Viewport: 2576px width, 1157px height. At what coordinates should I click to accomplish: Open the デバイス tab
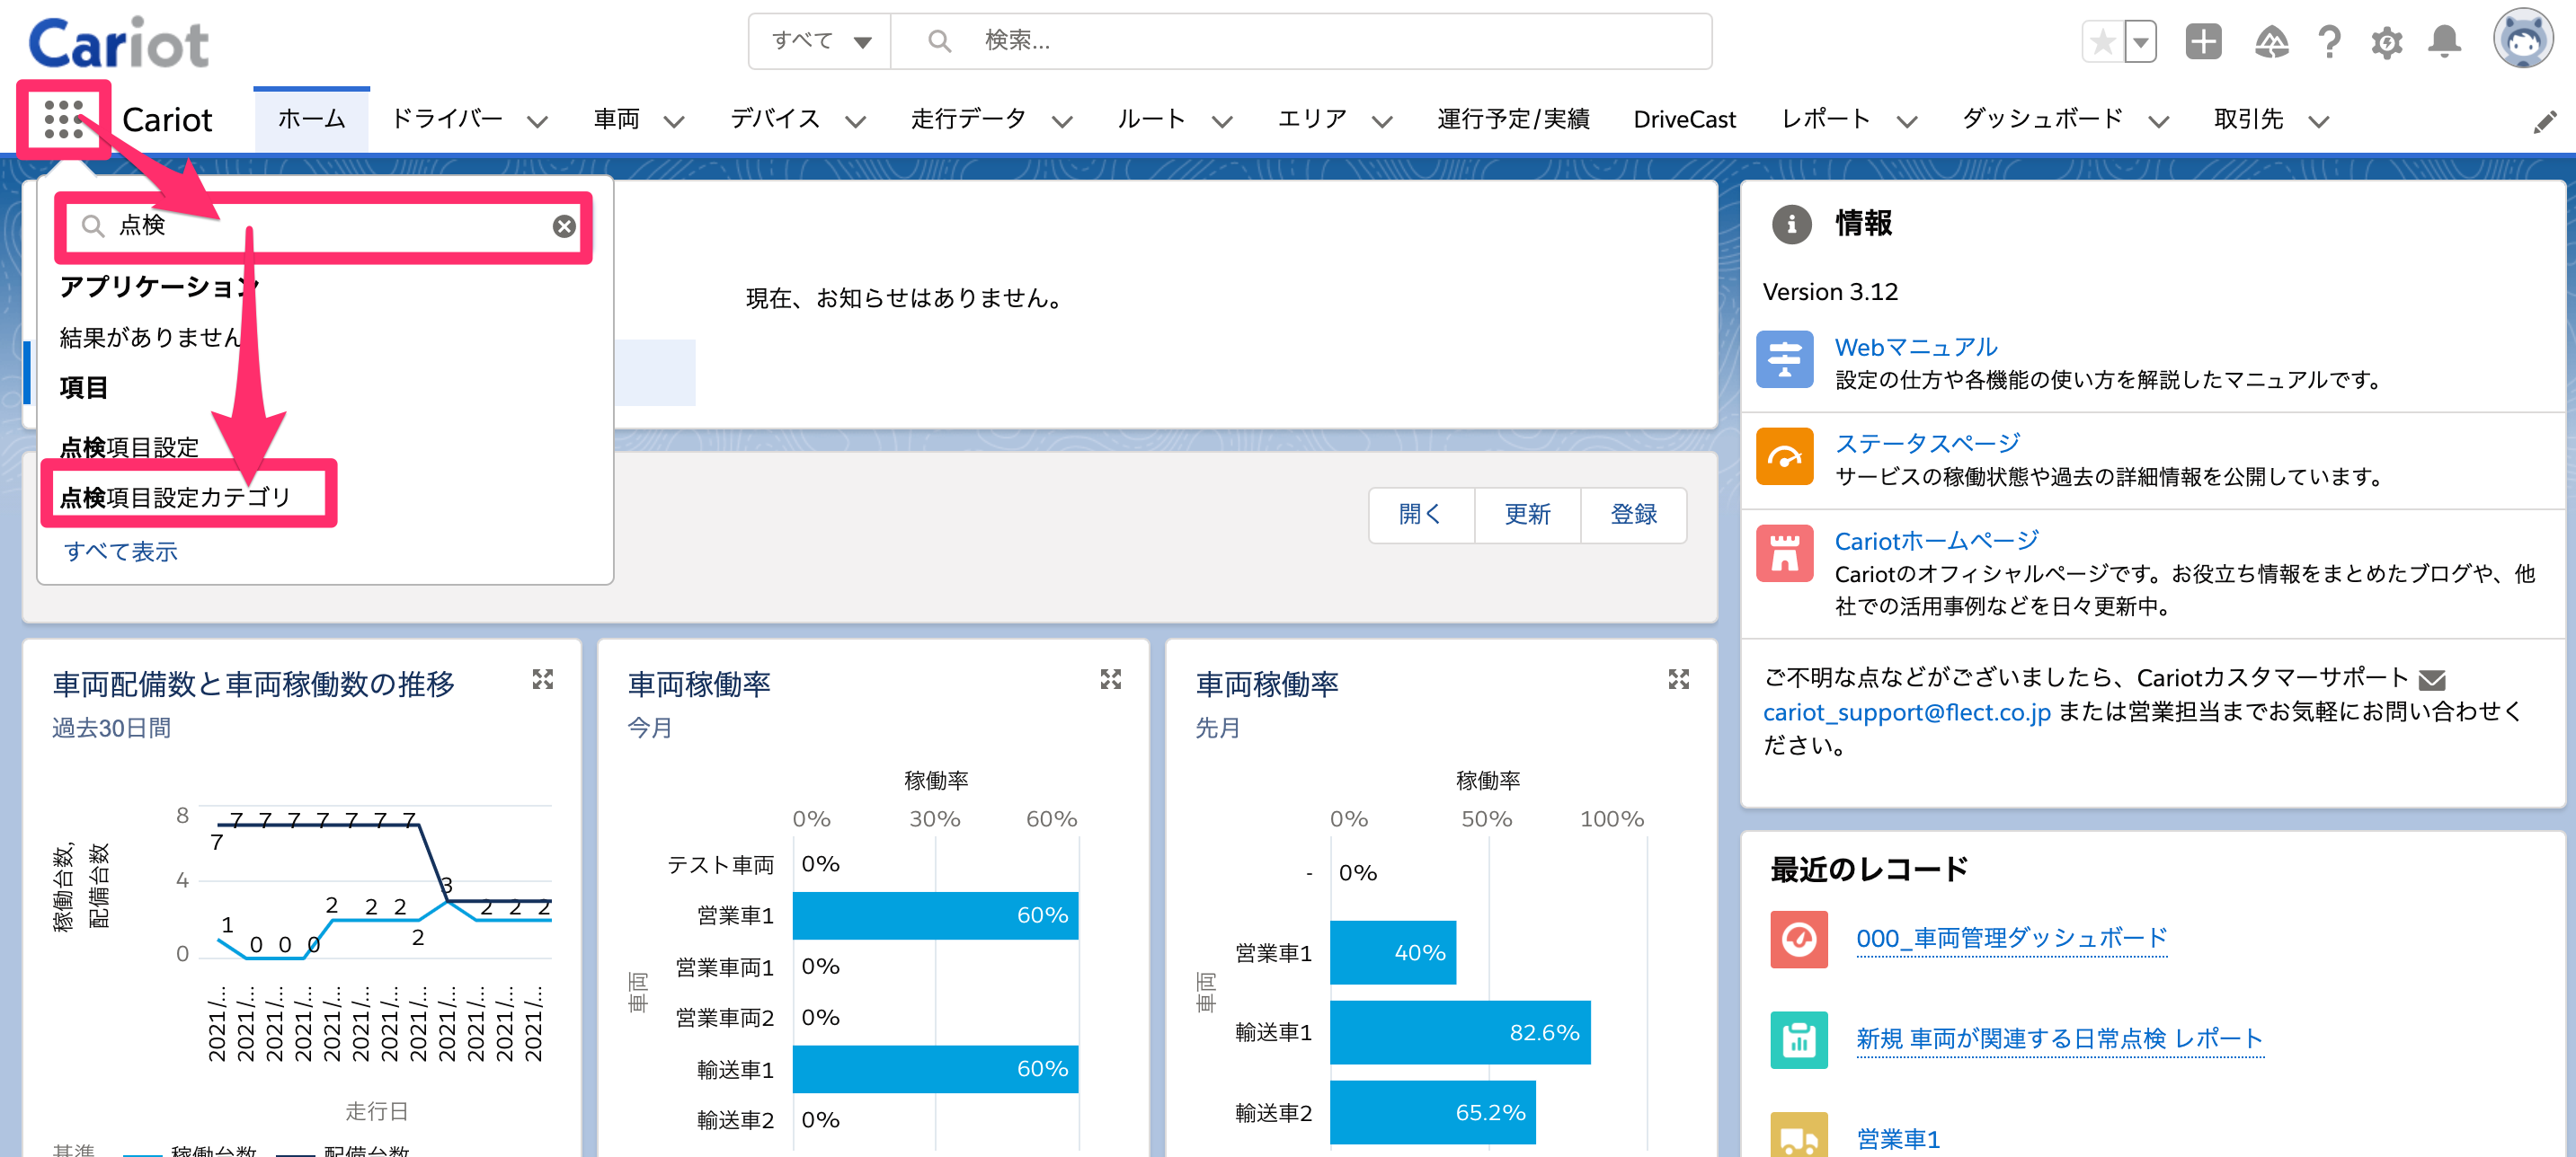pos(775,119)
